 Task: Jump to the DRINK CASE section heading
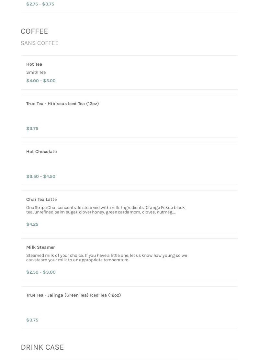42,347
